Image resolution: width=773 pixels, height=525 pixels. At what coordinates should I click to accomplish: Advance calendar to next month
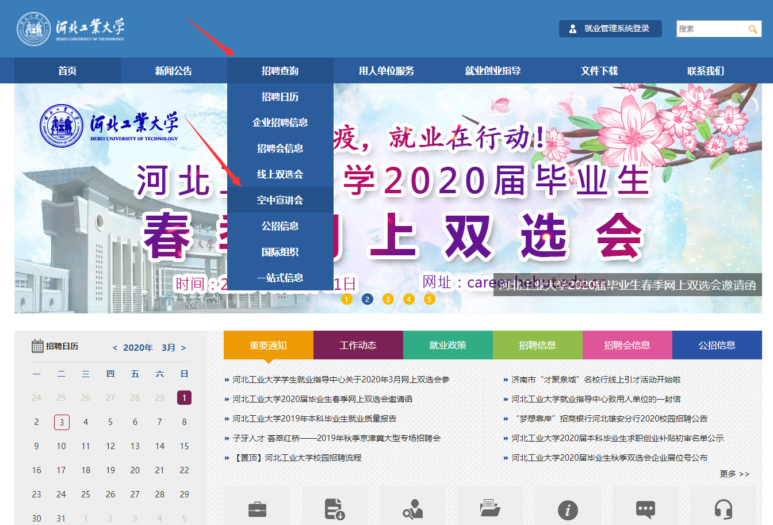click(x=183, y=348)
